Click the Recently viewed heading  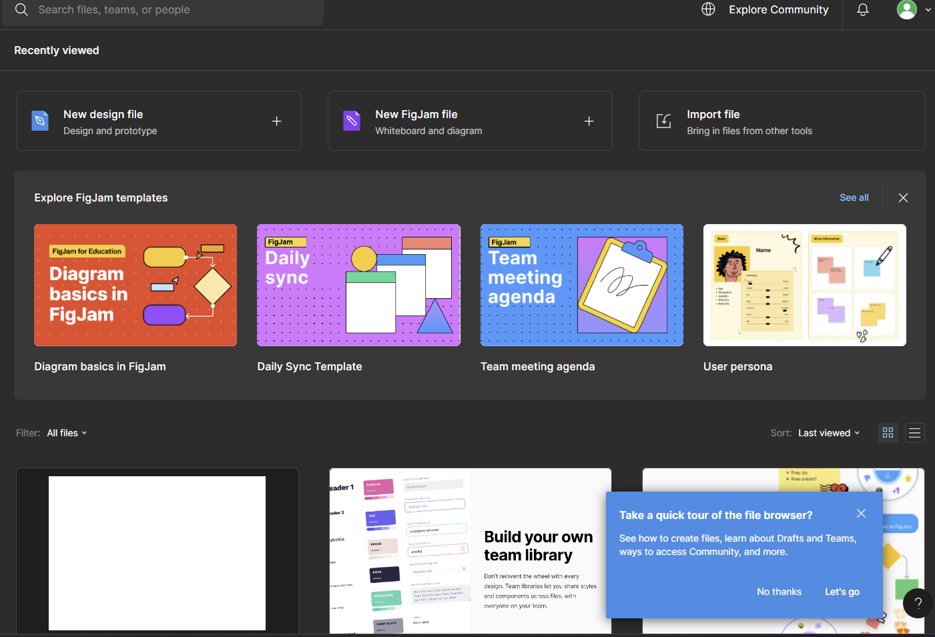(x=57, y=50)
